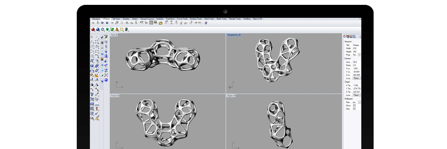447x149 pixels.
Task: Open the Mesh Tools tab
Action: [221, 19]
